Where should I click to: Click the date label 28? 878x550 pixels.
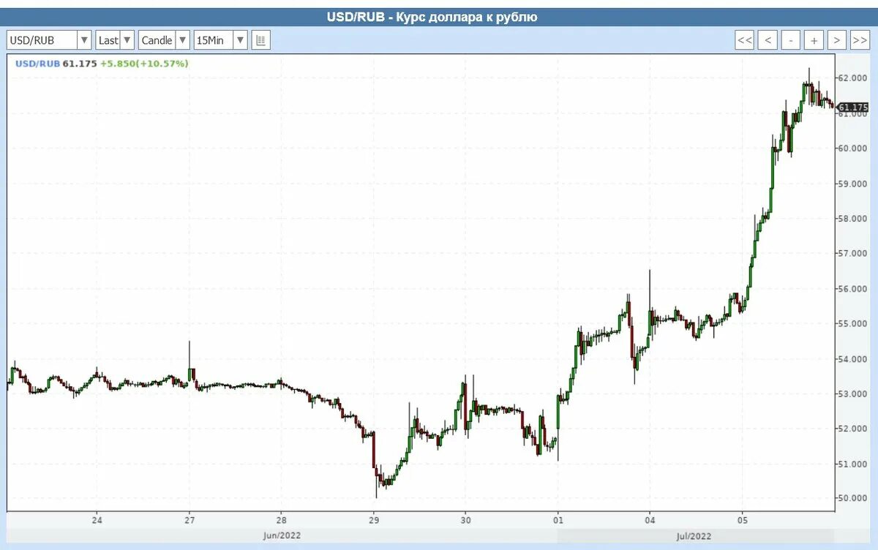(281, 521)
